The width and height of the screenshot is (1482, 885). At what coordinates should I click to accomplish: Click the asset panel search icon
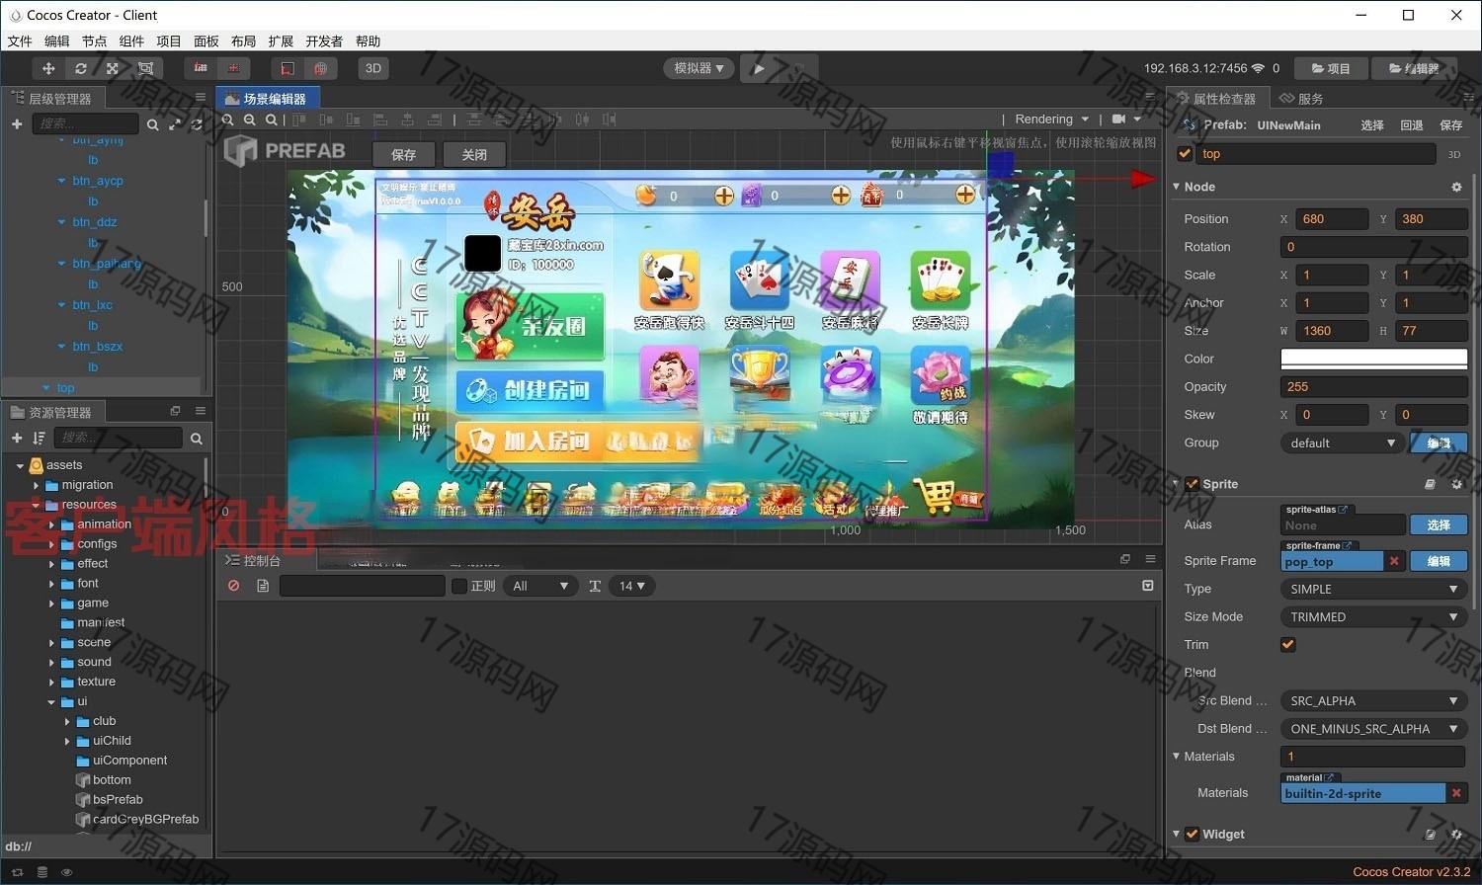point(196,439)
